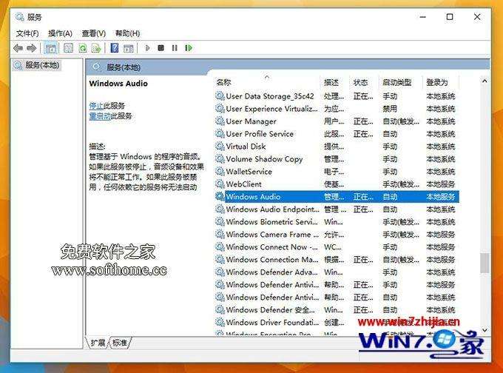
Task: Click the green Refresh toolbar icon
Action: click(82, 48)
